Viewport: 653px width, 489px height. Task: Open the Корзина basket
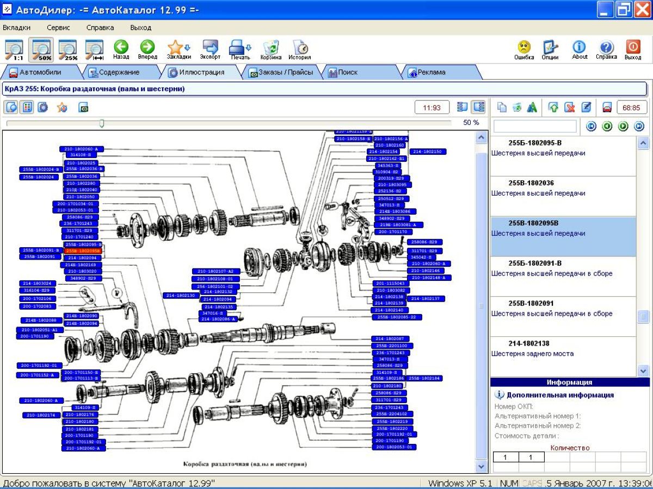point(271,50)
